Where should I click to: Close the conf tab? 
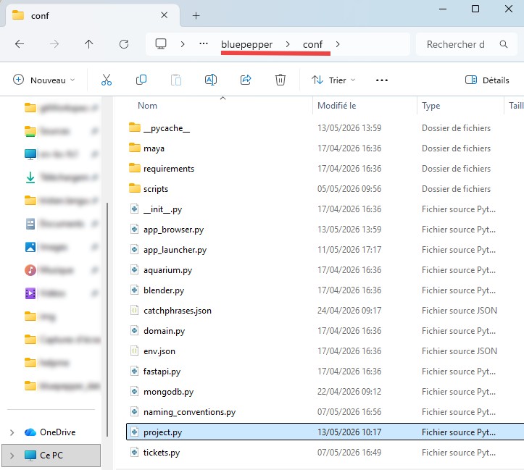tap(164, 15)
